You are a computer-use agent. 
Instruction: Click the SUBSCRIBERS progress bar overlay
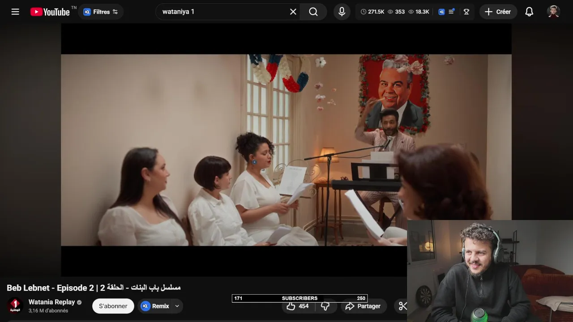pos(299,298)
